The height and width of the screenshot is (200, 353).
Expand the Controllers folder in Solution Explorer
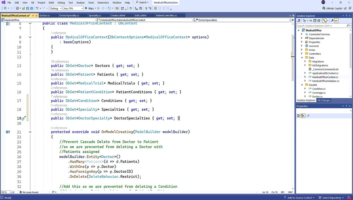[302, 54]
